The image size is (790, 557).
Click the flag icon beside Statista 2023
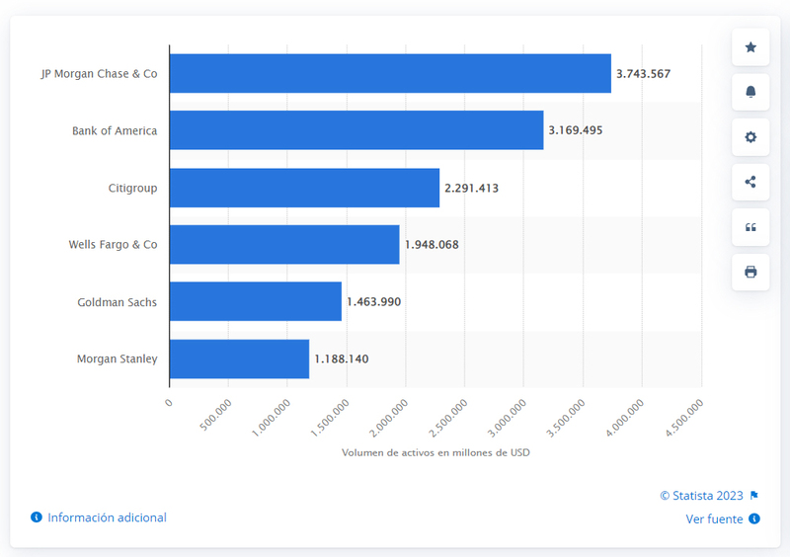point(754,496)
